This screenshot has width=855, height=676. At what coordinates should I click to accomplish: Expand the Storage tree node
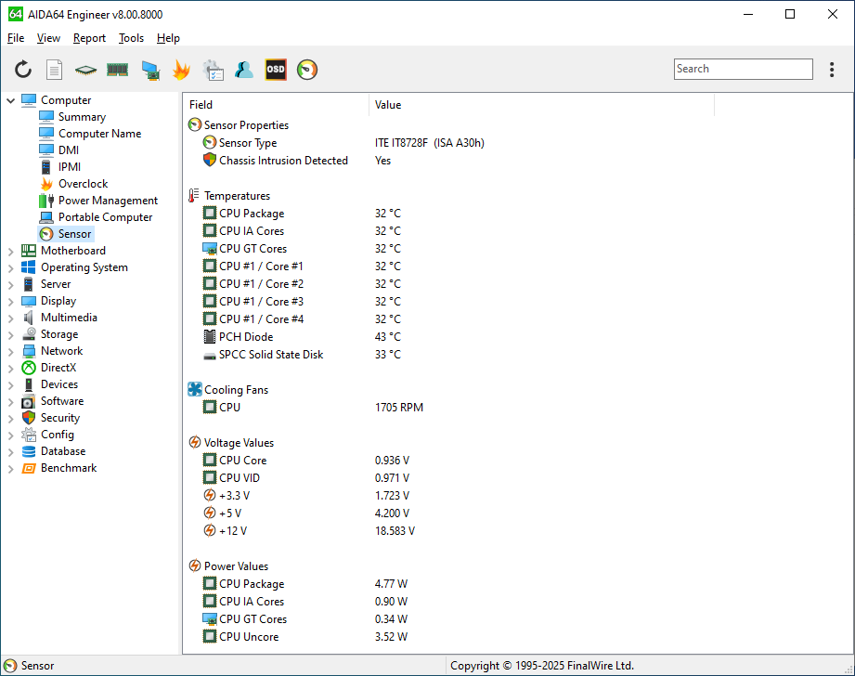pyautogui.click(x=10, y=334)
